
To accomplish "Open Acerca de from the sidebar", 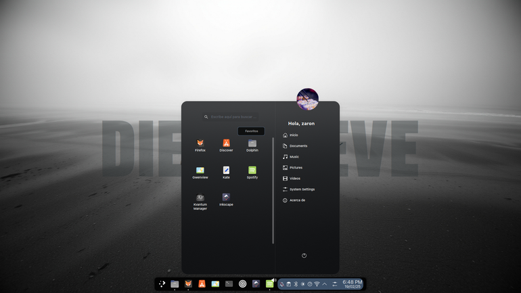I will [x=294, y=200].
